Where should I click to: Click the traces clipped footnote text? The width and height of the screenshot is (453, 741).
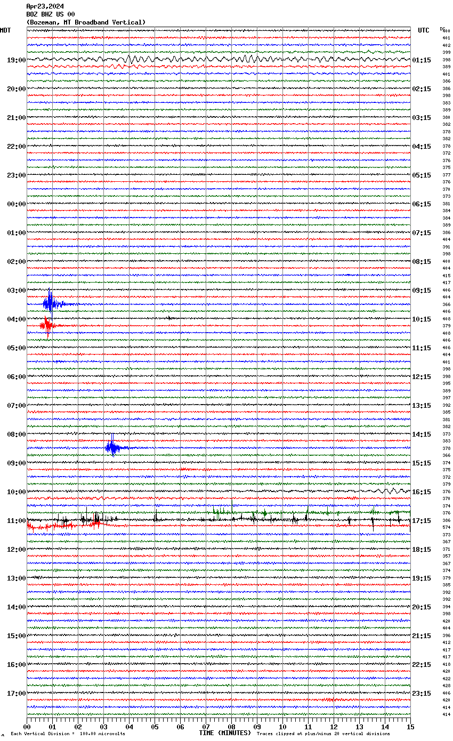click(x=323, y=734)
